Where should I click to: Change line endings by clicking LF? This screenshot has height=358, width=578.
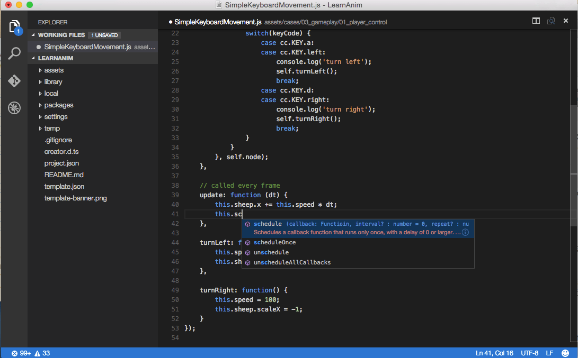coord(549,353)
